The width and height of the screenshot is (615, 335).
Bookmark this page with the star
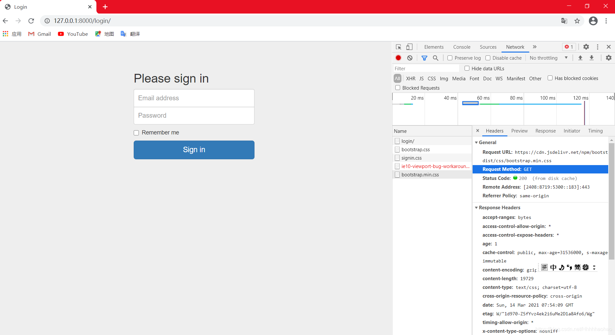[x=577, y=21]
